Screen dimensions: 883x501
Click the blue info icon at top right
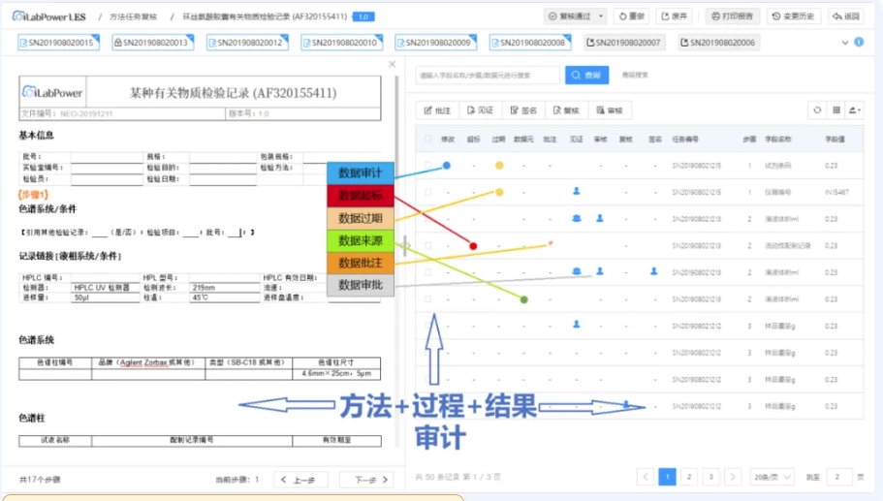[859, 43]
